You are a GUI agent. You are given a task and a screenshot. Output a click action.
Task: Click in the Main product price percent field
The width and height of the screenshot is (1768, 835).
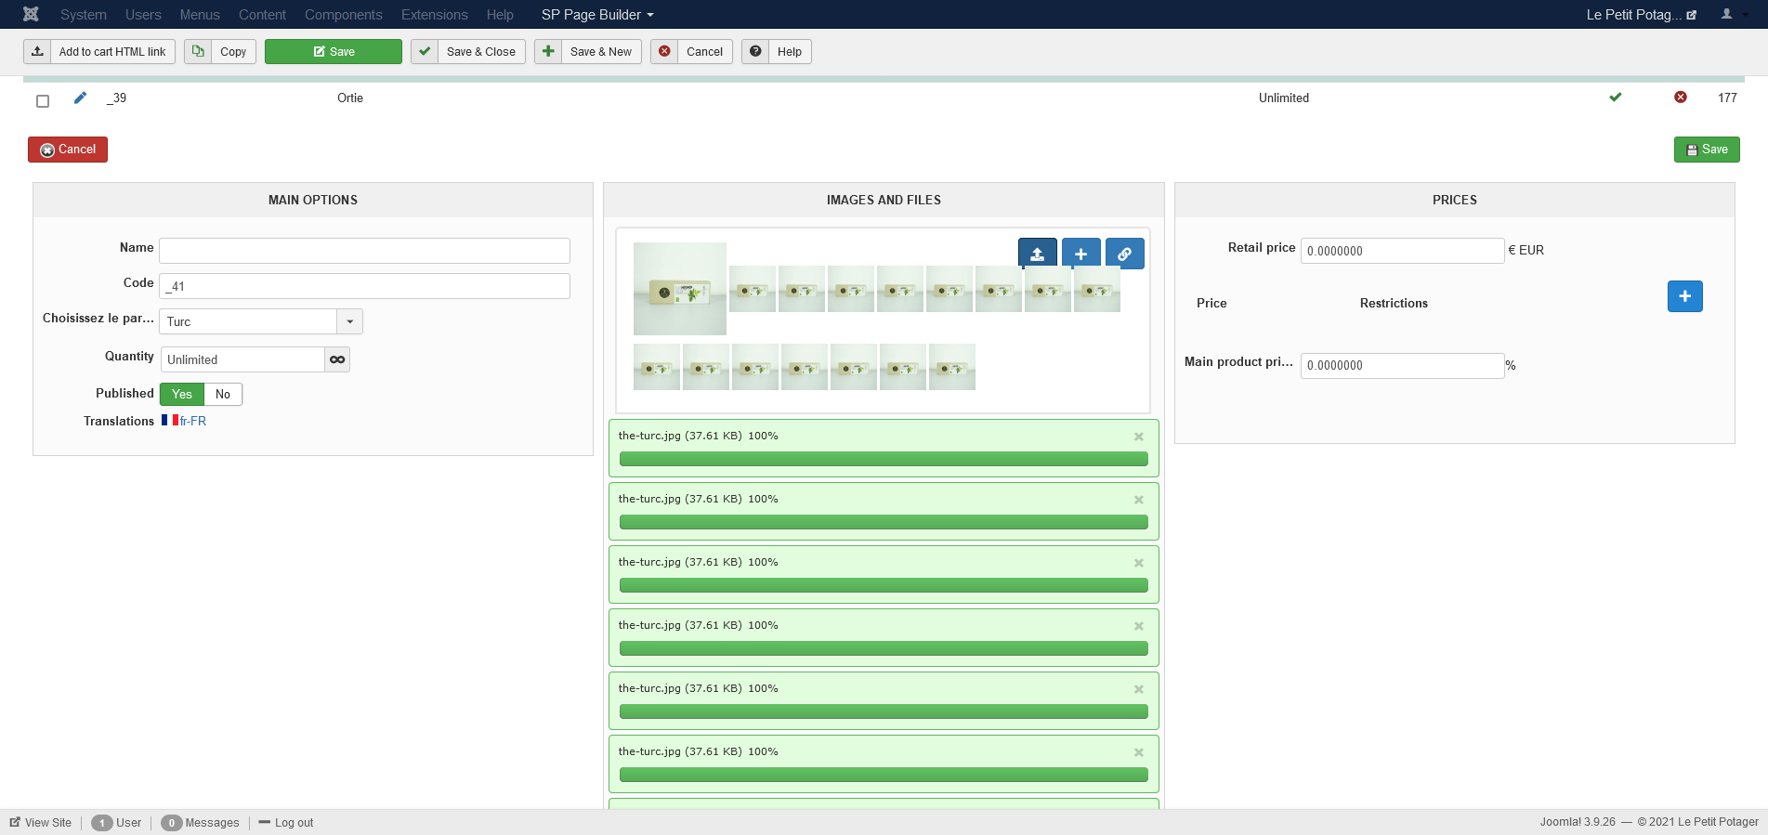click(x=1402, y=365)
